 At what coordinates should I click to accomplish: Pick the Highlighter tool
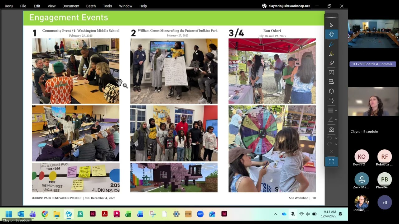coord(331,54)
